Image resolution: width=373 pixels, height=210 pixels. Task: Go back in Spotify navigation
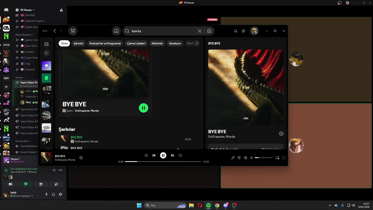click(x=55, y=31)
